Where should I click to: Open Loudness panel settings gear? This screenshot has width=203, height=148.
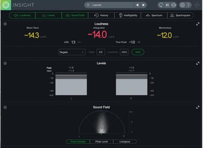5,24
